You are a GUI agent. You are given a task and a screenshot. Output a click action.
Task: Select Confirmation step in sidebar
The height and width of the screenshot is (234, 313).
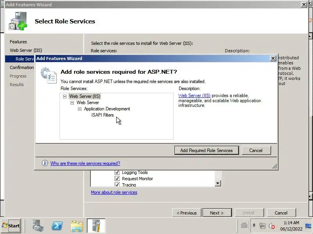pos(22,67)
